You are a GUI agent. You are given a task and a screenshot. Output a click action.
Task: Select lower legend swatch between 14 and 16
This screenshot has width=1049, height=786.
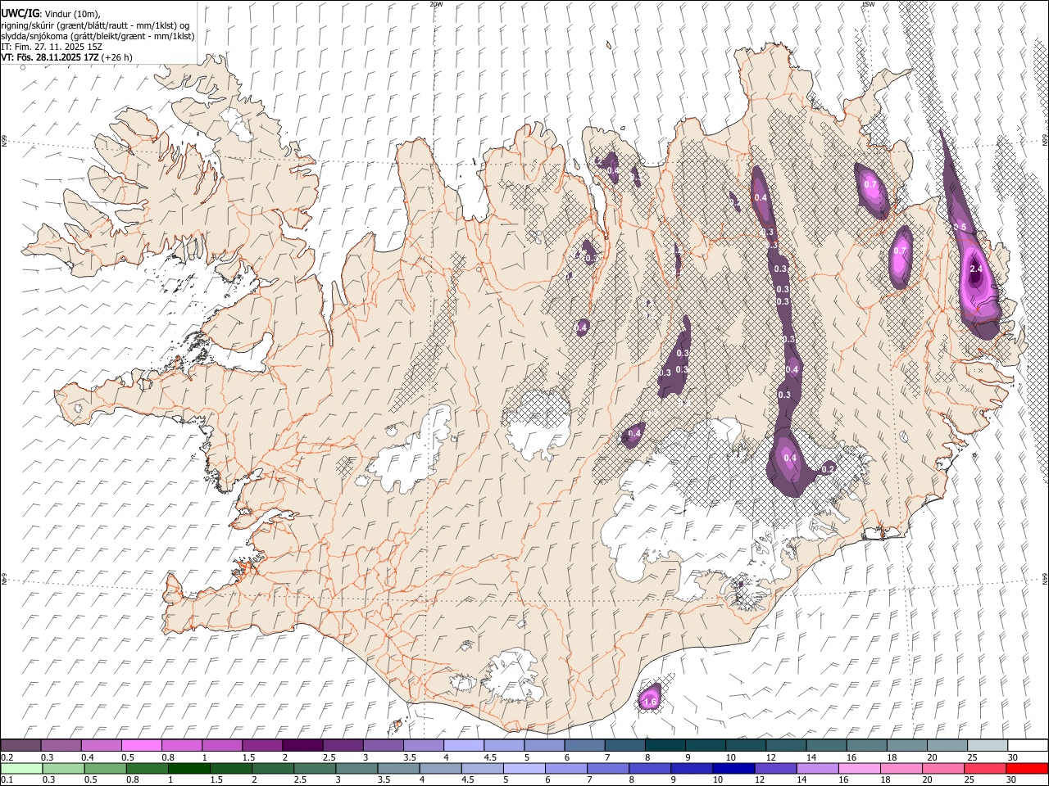817,768
